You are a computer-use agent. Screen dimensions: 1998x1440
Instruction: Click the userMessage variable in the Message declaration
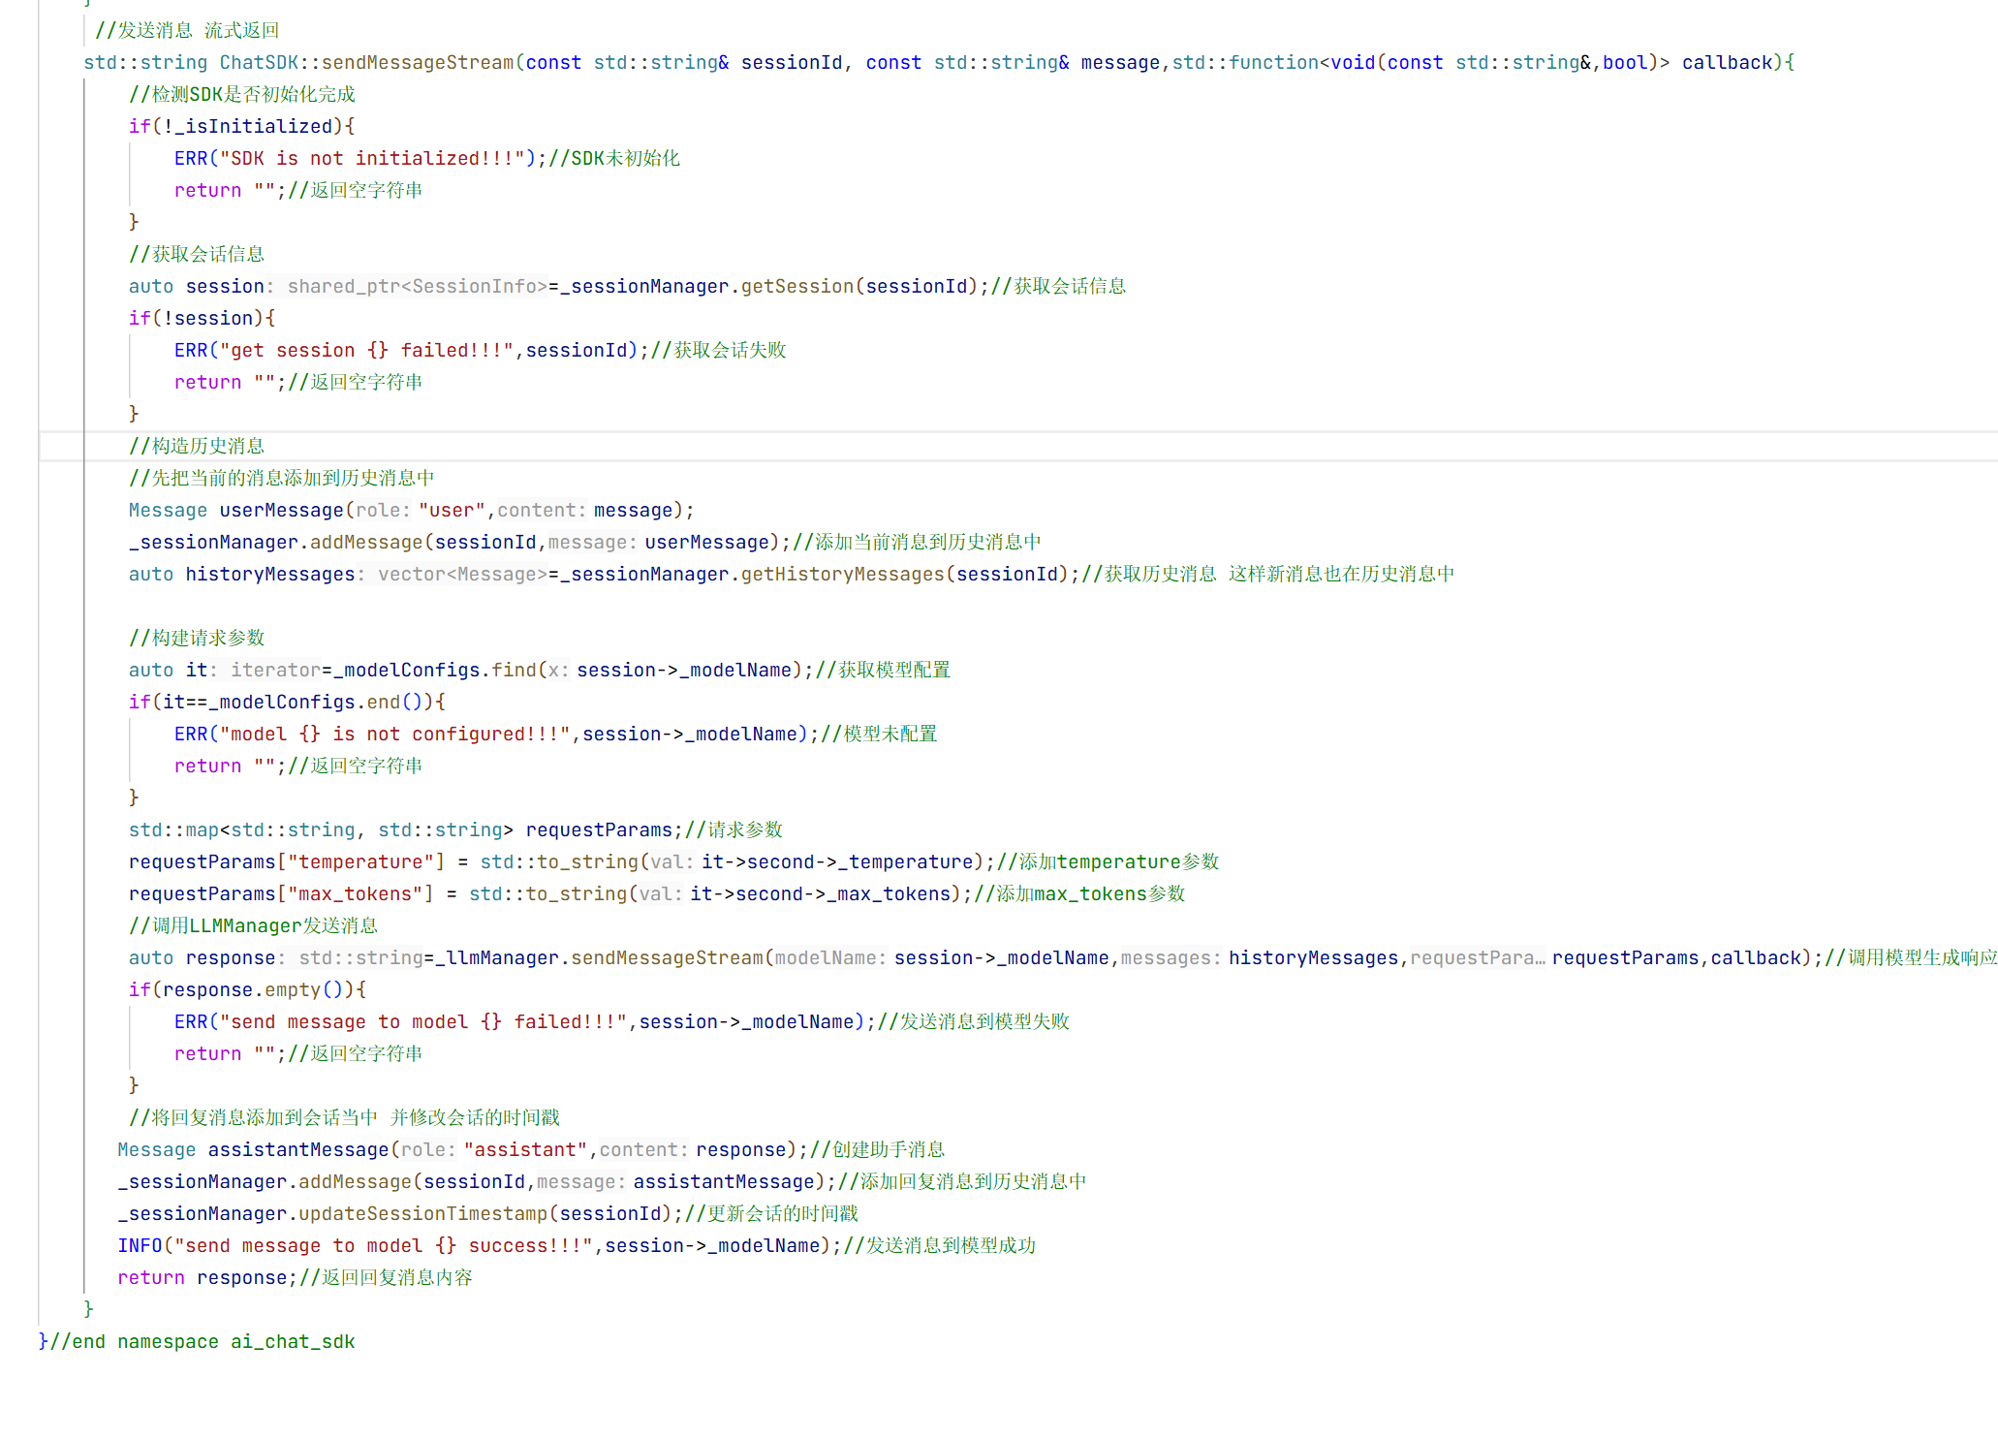click(x=281, y=511)
